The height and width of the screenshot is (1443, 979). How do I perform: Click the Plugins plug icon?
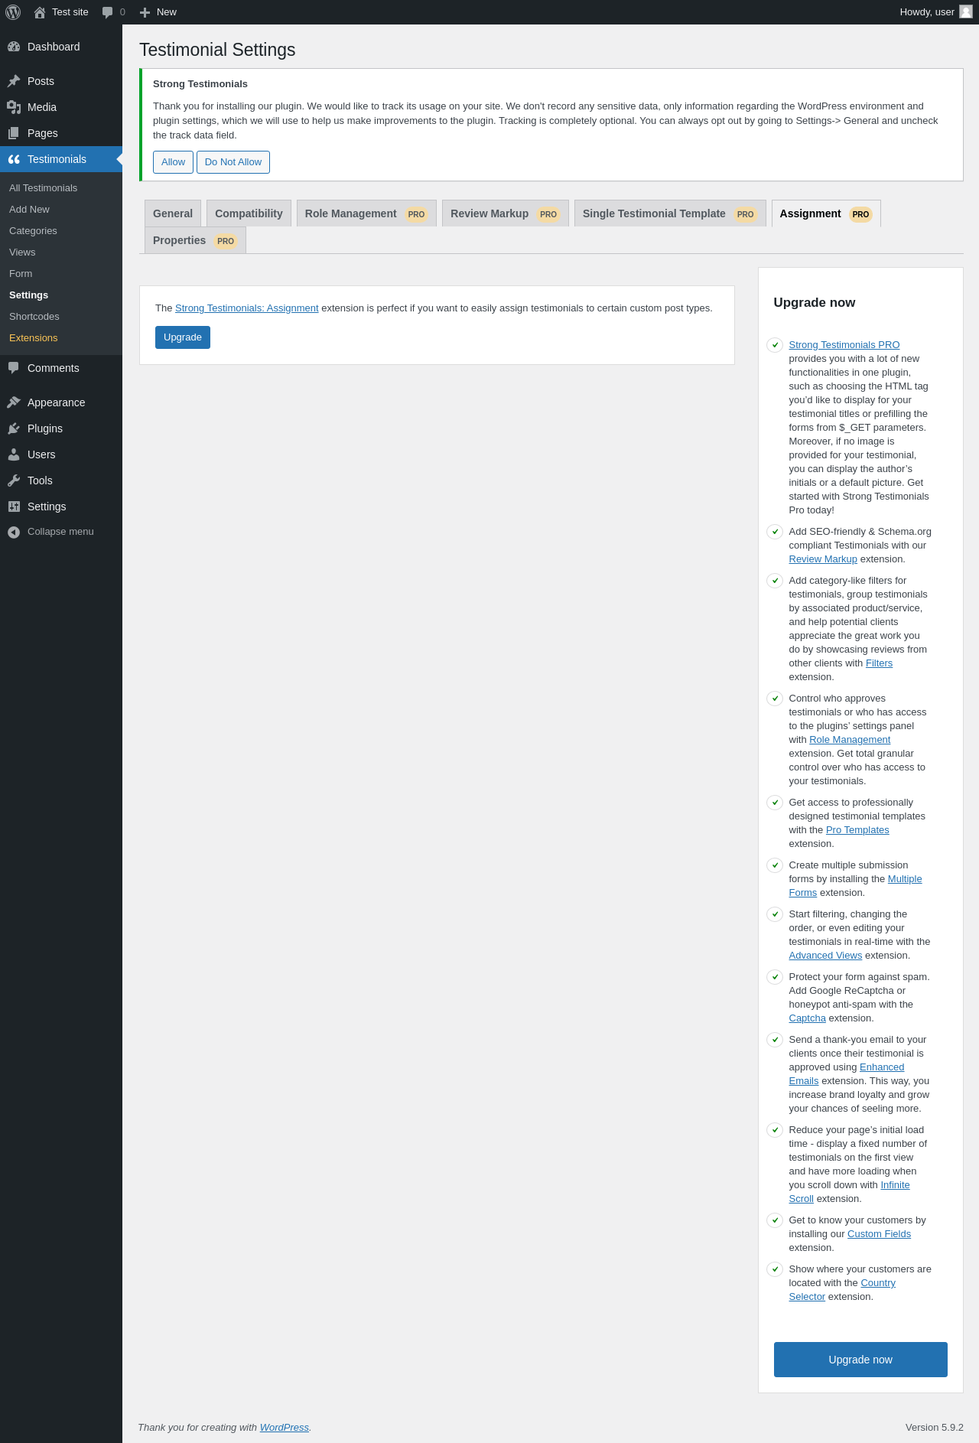point(14,428)
